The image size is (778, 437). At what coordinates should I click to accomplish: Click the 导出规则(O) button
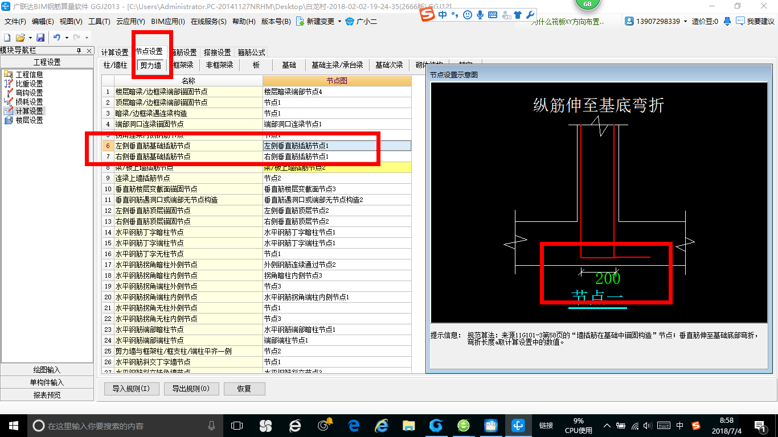tap(191, 389)
